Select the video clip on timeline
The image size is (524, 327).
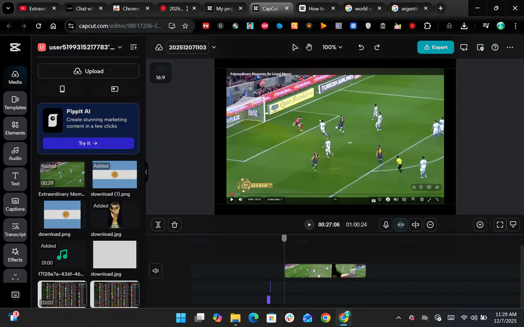coord(325,271)
